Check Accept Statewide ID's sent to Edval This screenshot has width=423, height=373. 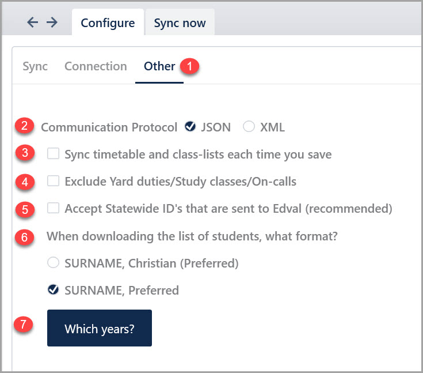pyautogui.click(x=54, y=208)
